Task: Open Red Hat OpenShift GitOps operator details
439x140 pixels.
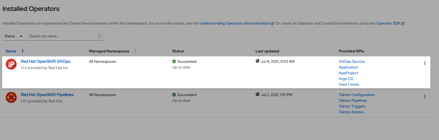Action: pos(45,61)
